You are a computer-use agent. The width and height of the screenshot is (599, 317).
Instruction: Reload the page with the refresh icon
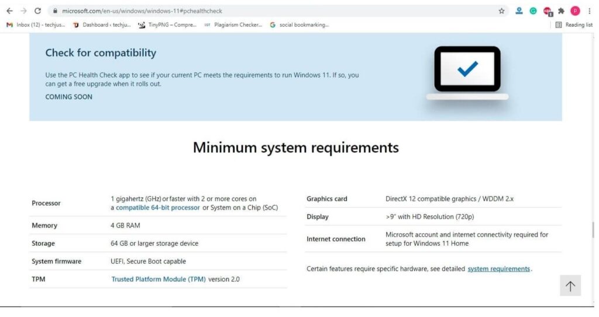38,11
